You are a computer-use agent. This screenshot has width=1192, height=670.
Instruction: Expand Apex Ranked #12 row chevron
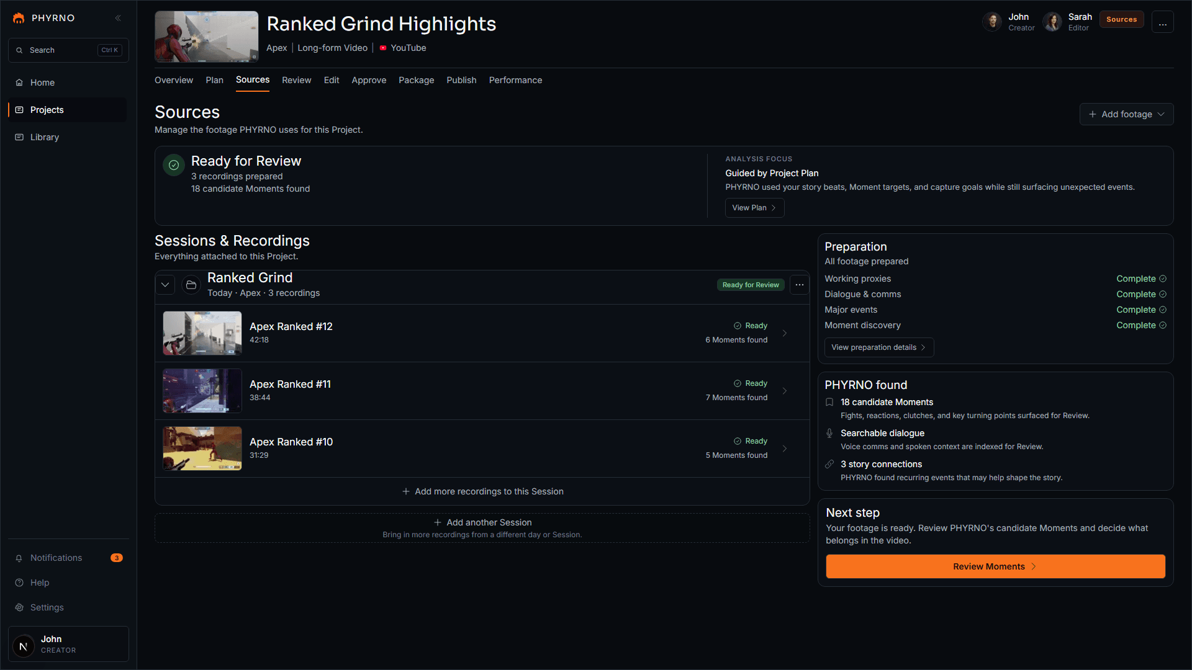click(785, 333)
